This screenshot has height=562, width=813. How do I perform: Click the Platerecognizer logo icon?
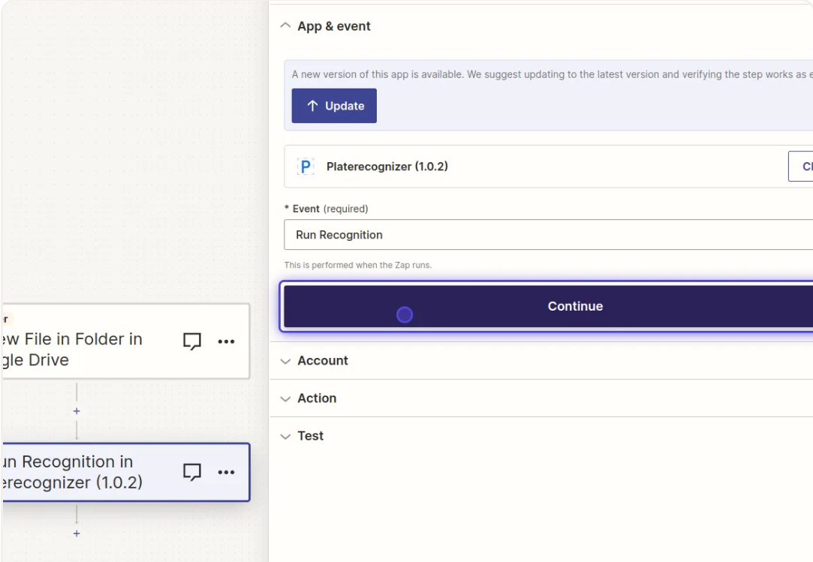click(x=306, y=167)
